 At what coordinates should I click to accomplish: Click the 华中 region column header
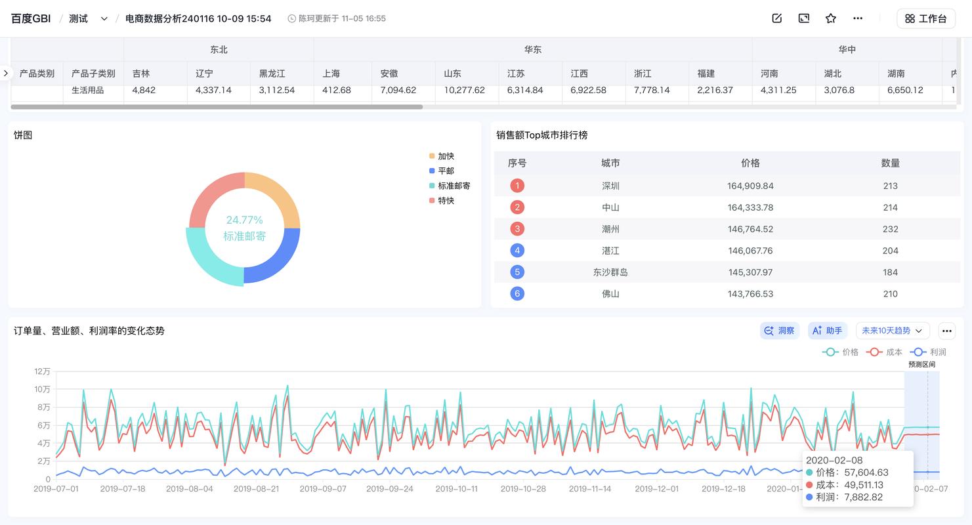click(x=847, y=49)
